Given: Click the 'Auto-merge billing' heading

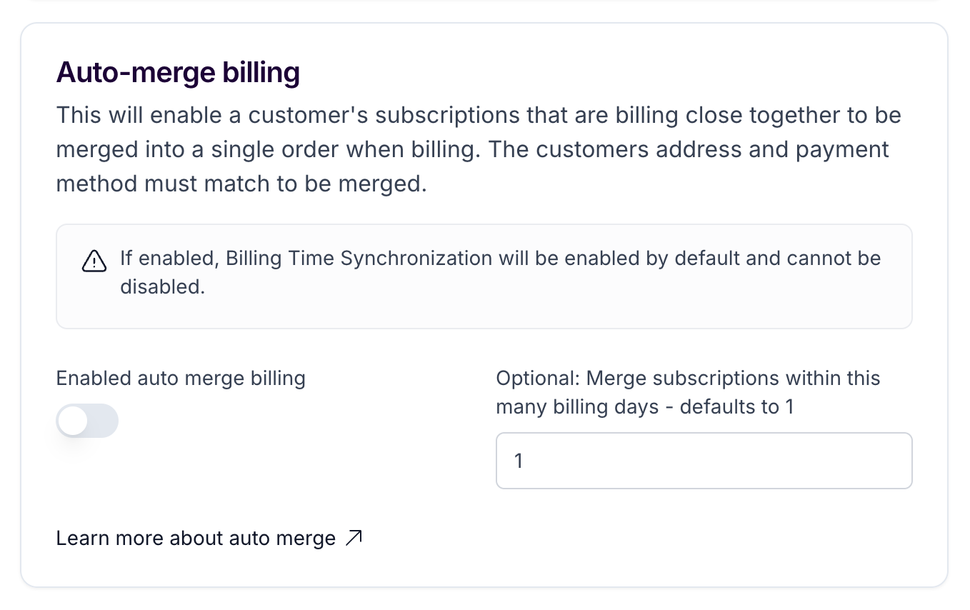Looking at the screenshot, I should pyautogui.click(x=178, y=73).
